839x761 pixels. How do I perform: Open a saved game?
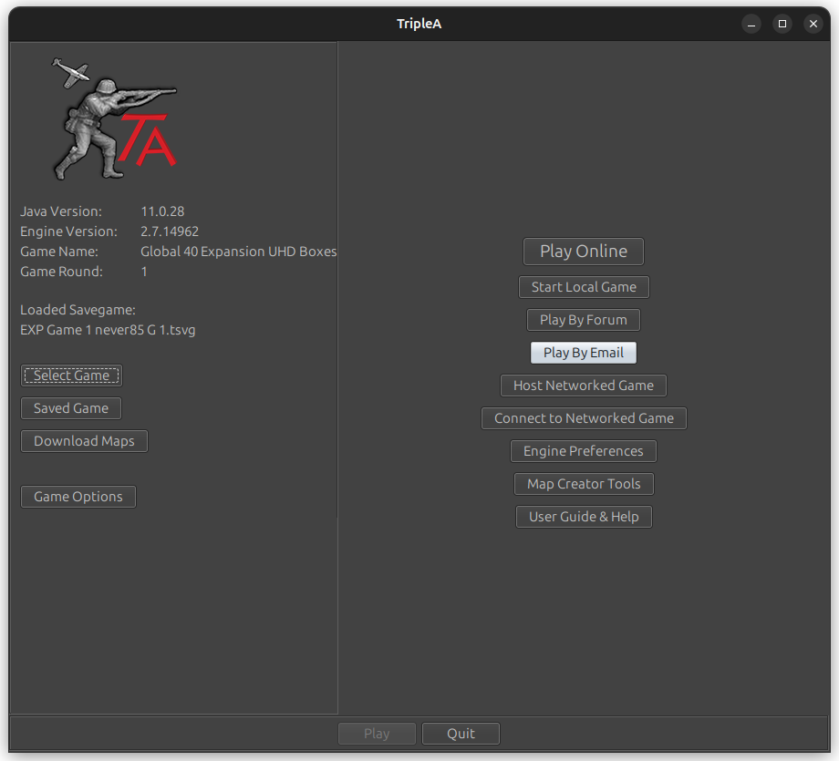click(70, 407)
